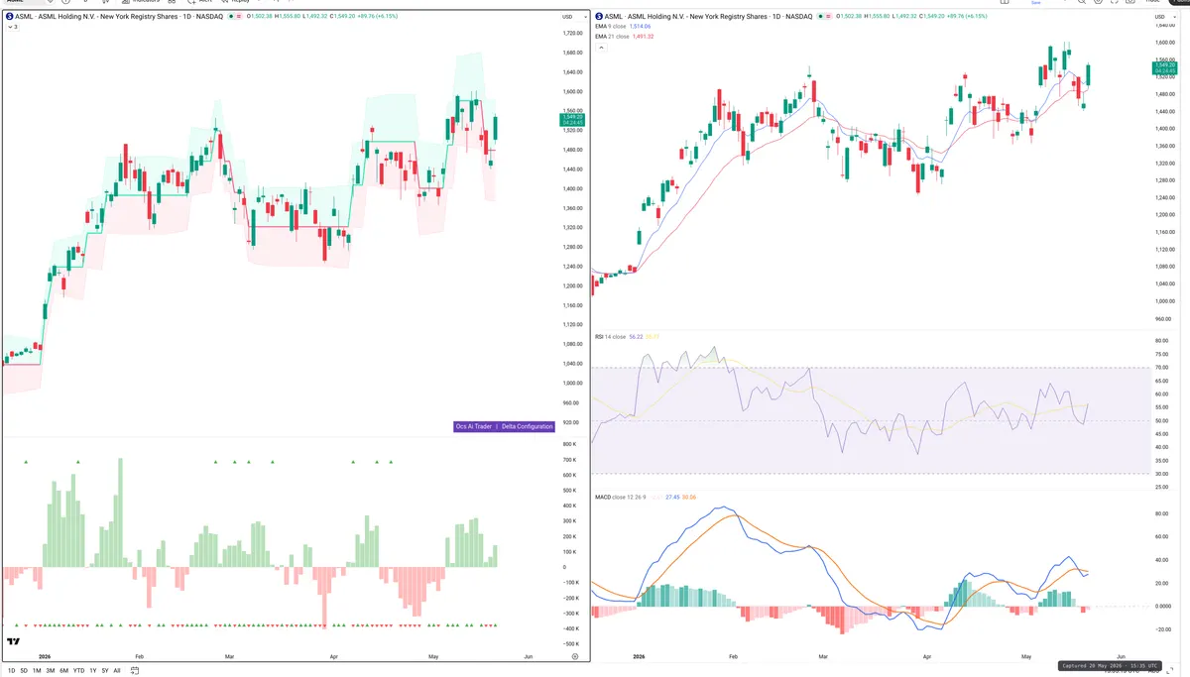Click the May date label on right chart
1190x677 pixels.
(x=1026, y=657)
